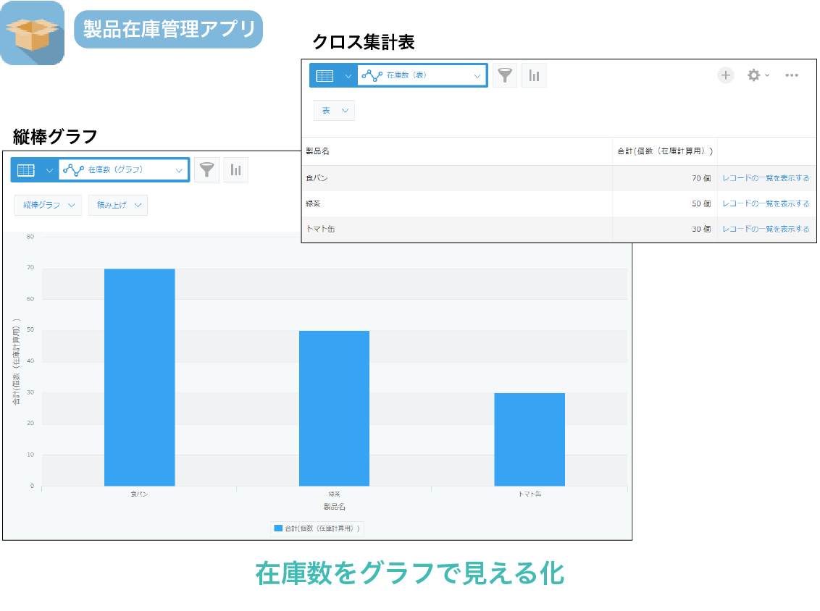Open the bar chart icon beside the cross-tab filter
Screen dimensions: 820x611
click(534, 75)
